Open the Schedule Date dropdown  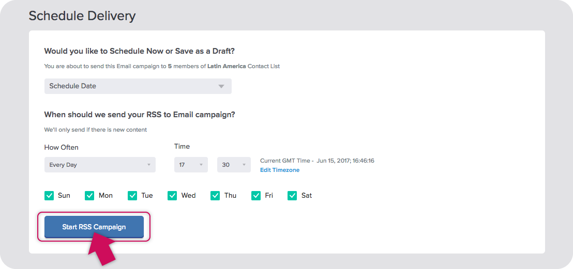pos(138,86)
